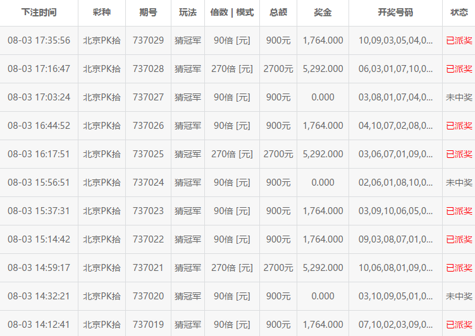This screenshot has width=475, height=336.
Task: Click 已派奖 status for issue 737029
Action: (459, 40)
